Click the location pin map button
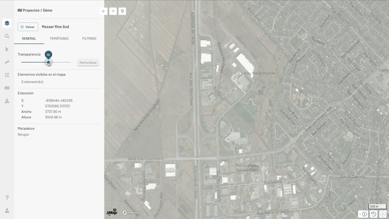This screenshot has width=389, height=219. tap(122, 11)
